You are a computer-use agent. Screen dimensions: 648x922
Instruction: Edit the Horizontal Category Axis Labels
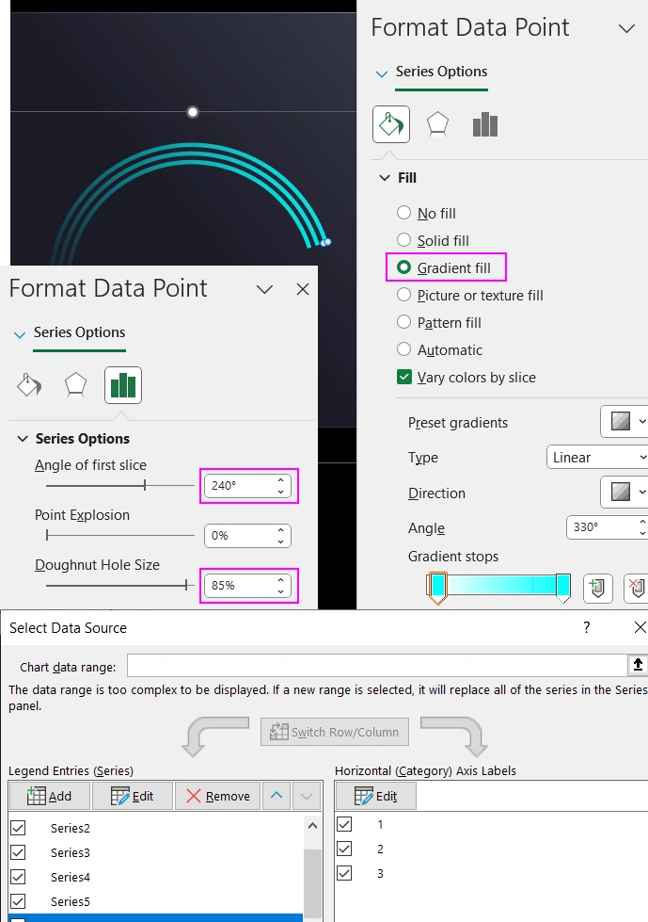375,795
